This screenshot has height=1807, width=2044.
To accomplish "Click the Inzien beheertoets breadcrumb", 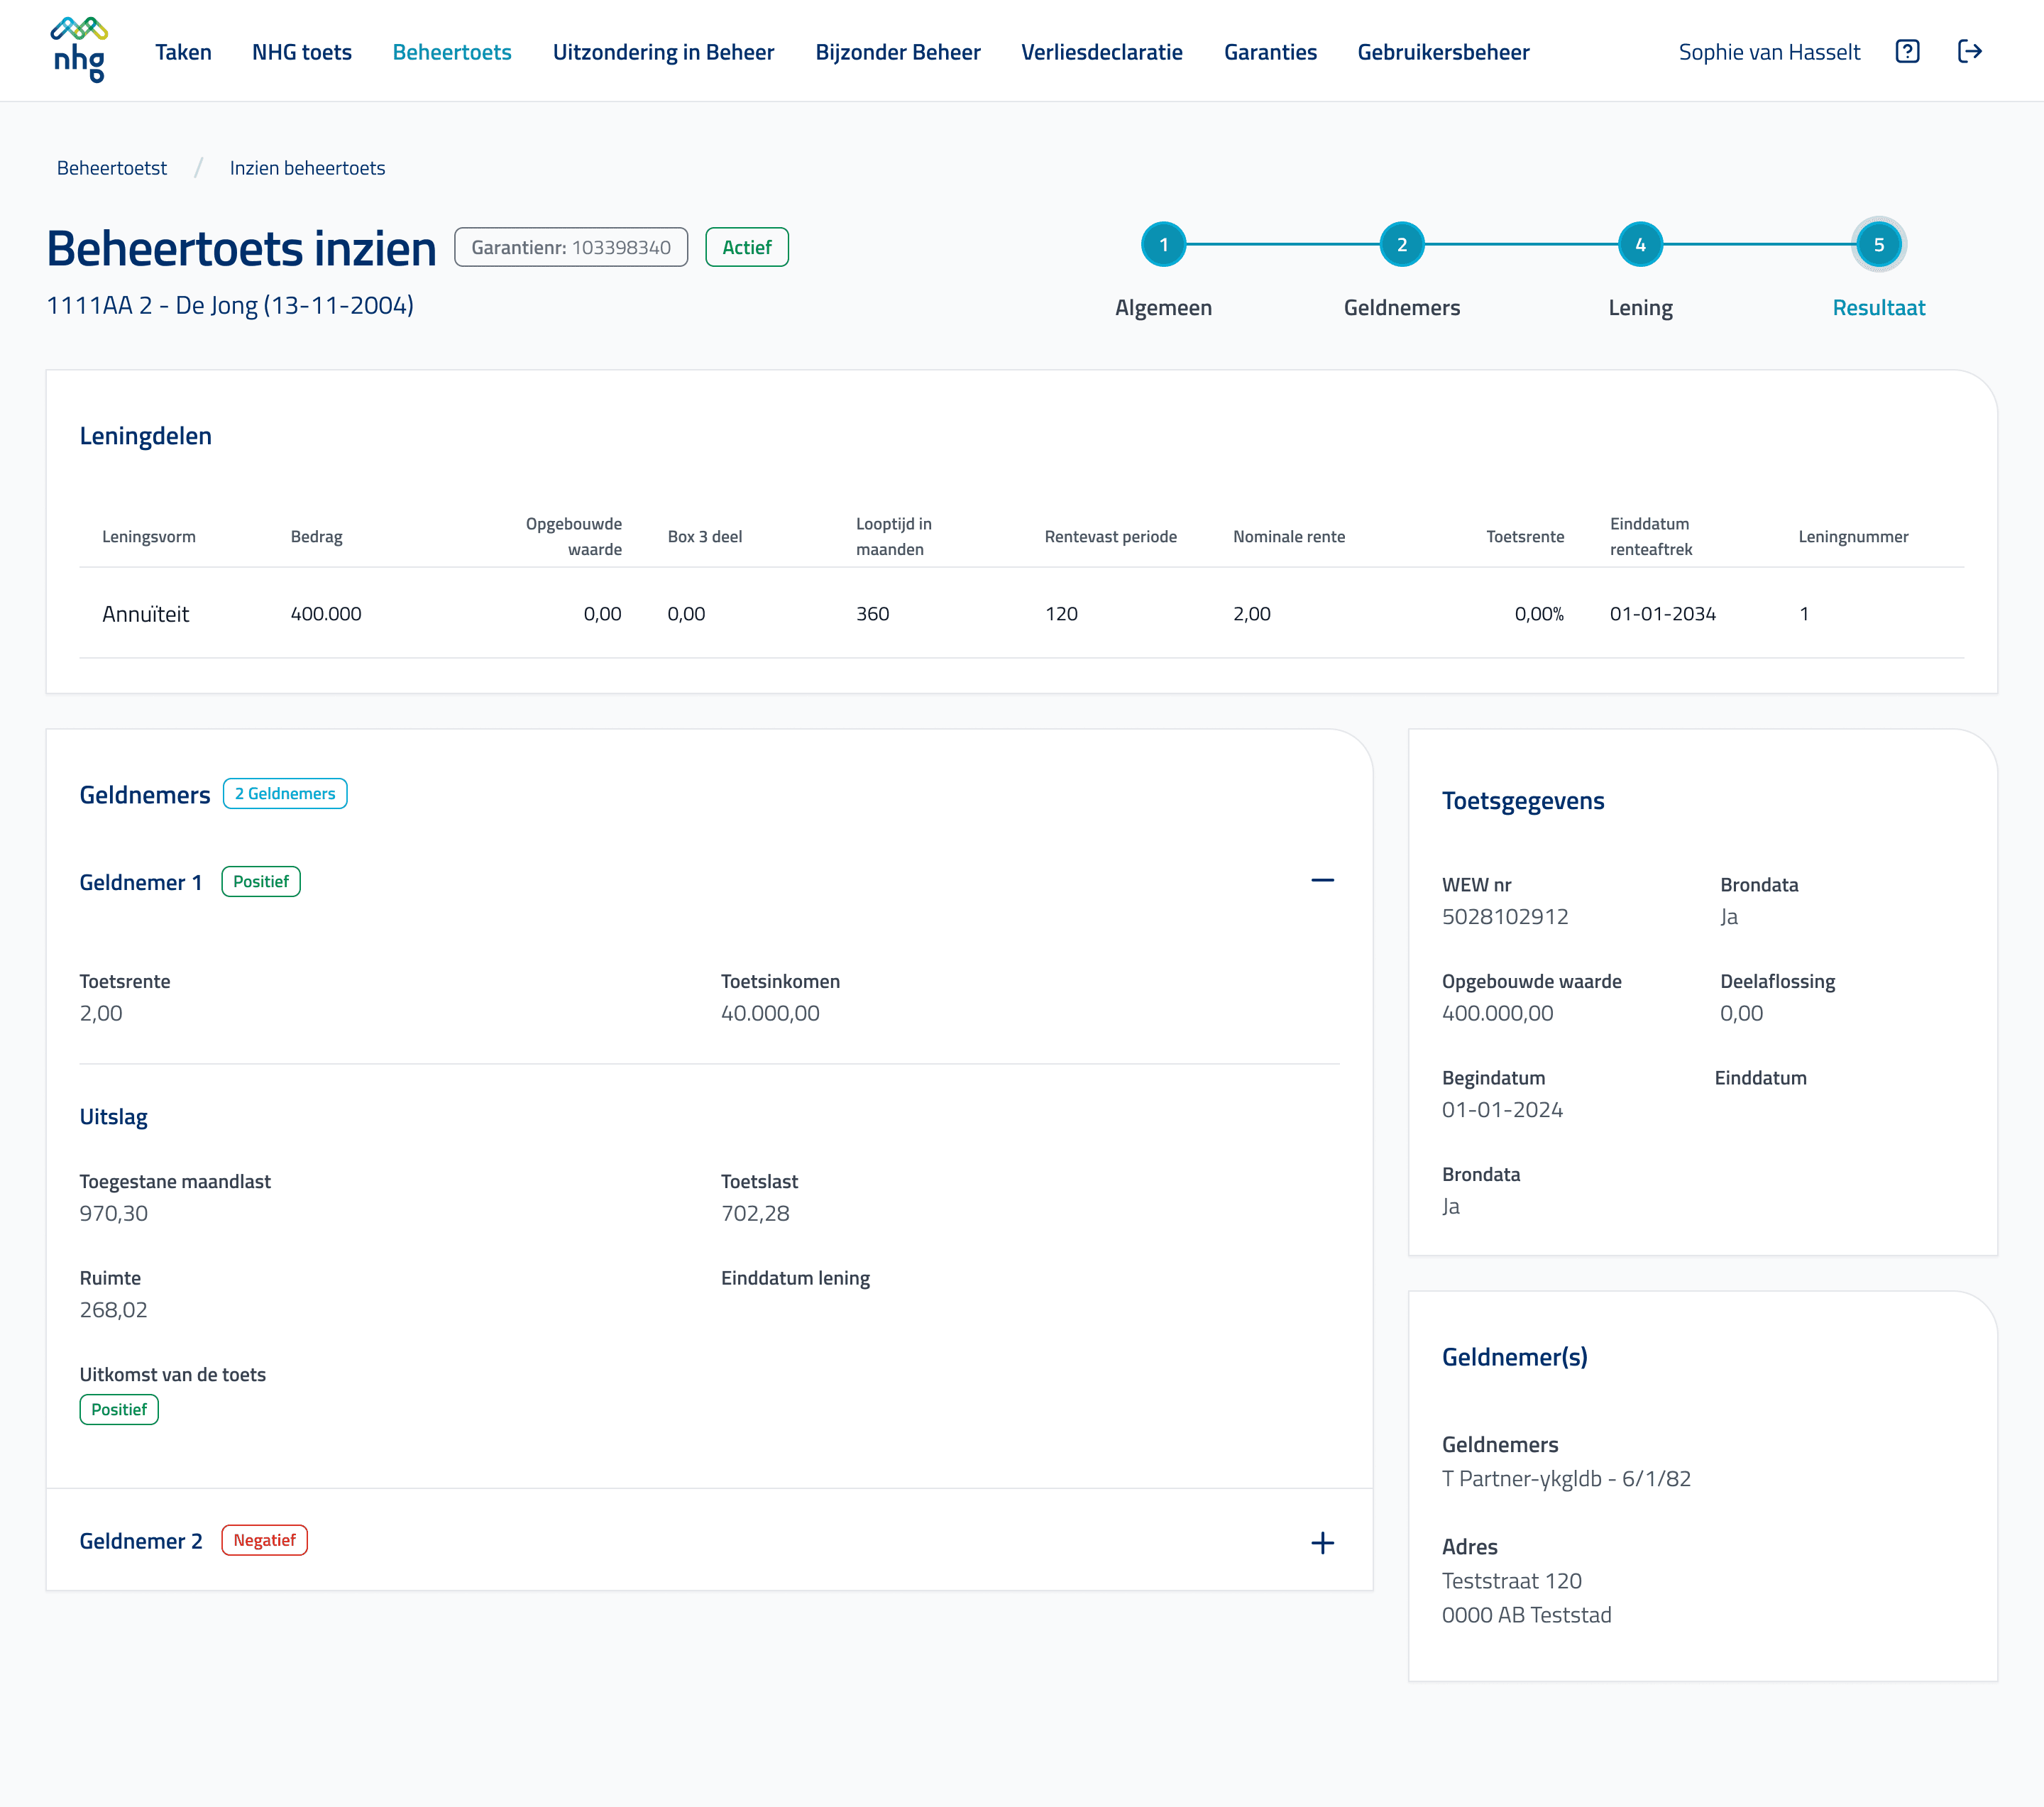I will [307, 168].
